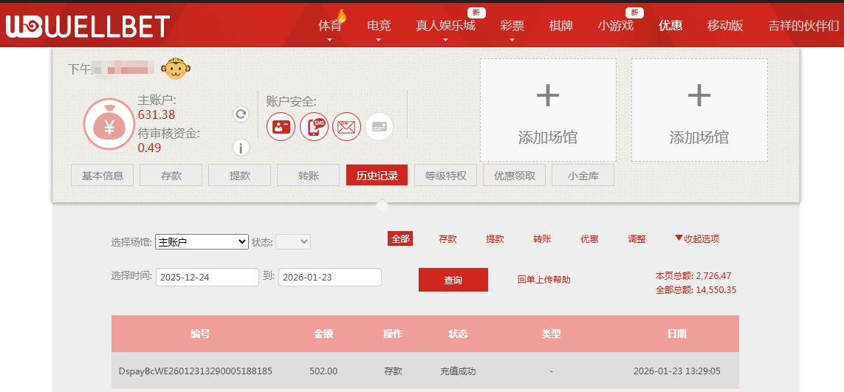Refresh the main account balance
The width and height of the screenshot is (844, 392).
click(241, 114)
